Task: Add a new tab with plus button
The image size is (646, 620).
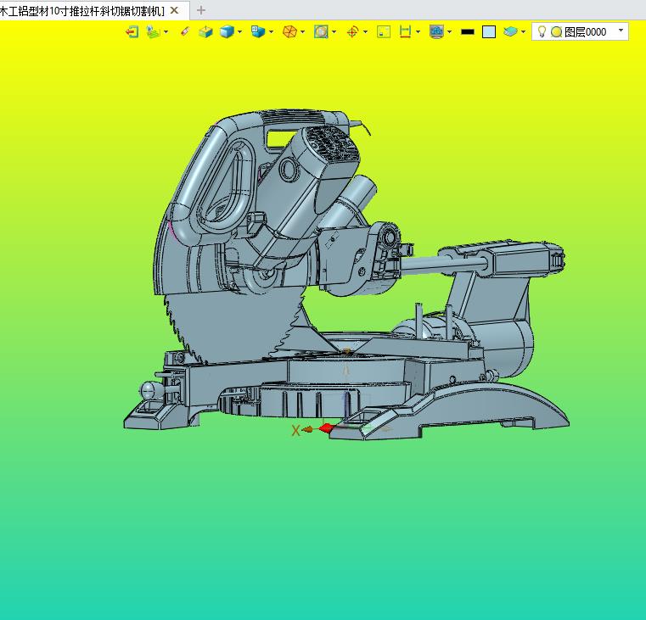Action: [201, 10]
